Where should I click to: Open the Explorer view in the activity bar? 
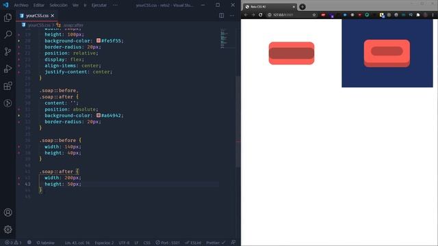click(x=8, y=18)
